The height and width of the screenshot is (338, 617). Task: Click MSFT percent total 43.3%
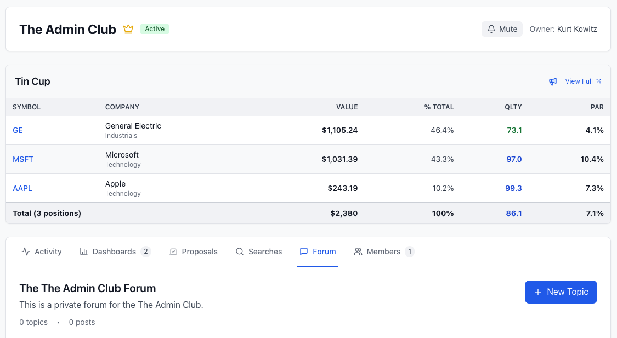click(x=442, y=159)
